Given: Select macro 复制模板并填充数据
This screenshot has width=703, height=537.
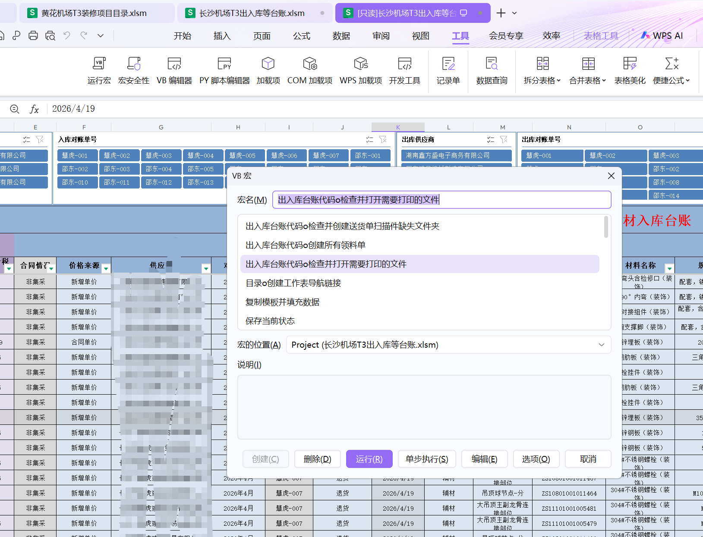Looking at the screenshot, I should (x=420, y=302).
